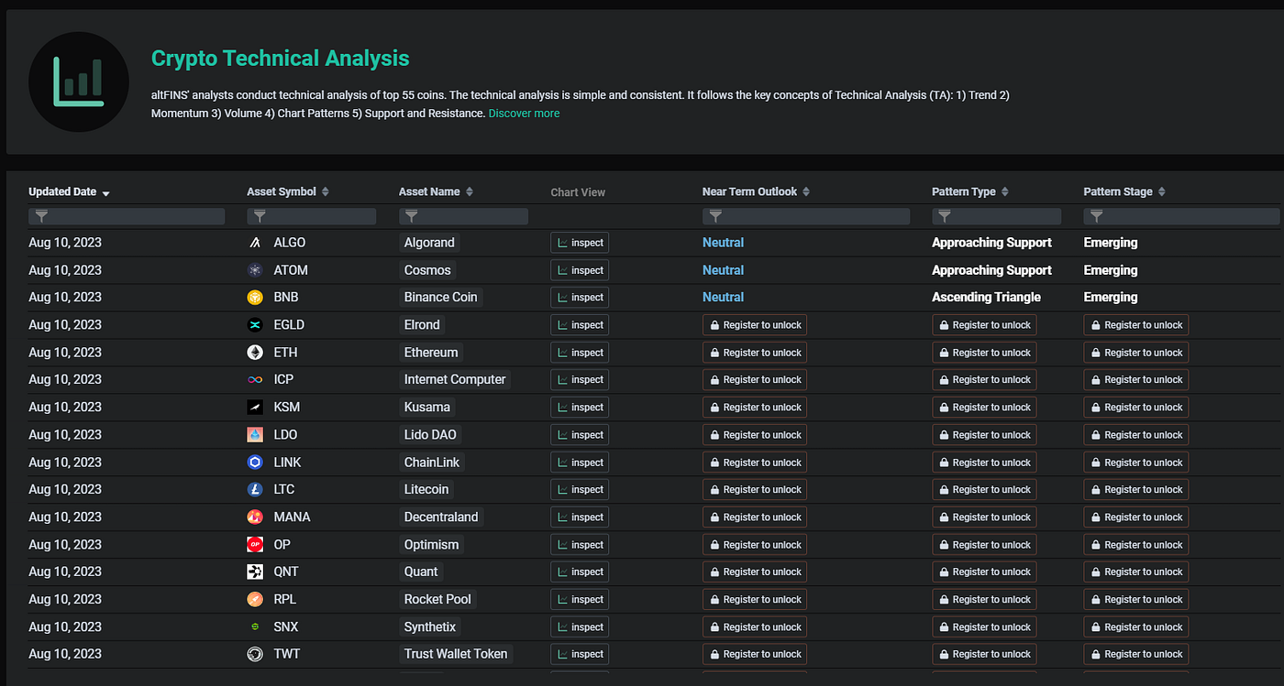Image resolution: width=1284 pixels, height=686 pixels.
Task: Click the ICP coin logo icon
Action: (255, 379)
